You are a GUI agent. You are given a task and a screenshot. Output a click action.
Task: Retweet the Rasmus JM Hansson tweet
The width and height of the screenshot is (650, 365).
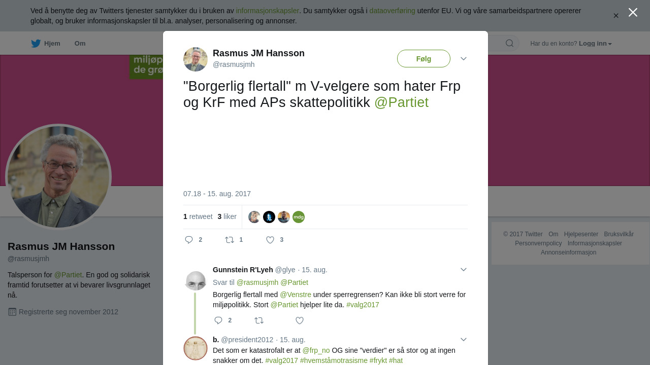coord(230,240)
